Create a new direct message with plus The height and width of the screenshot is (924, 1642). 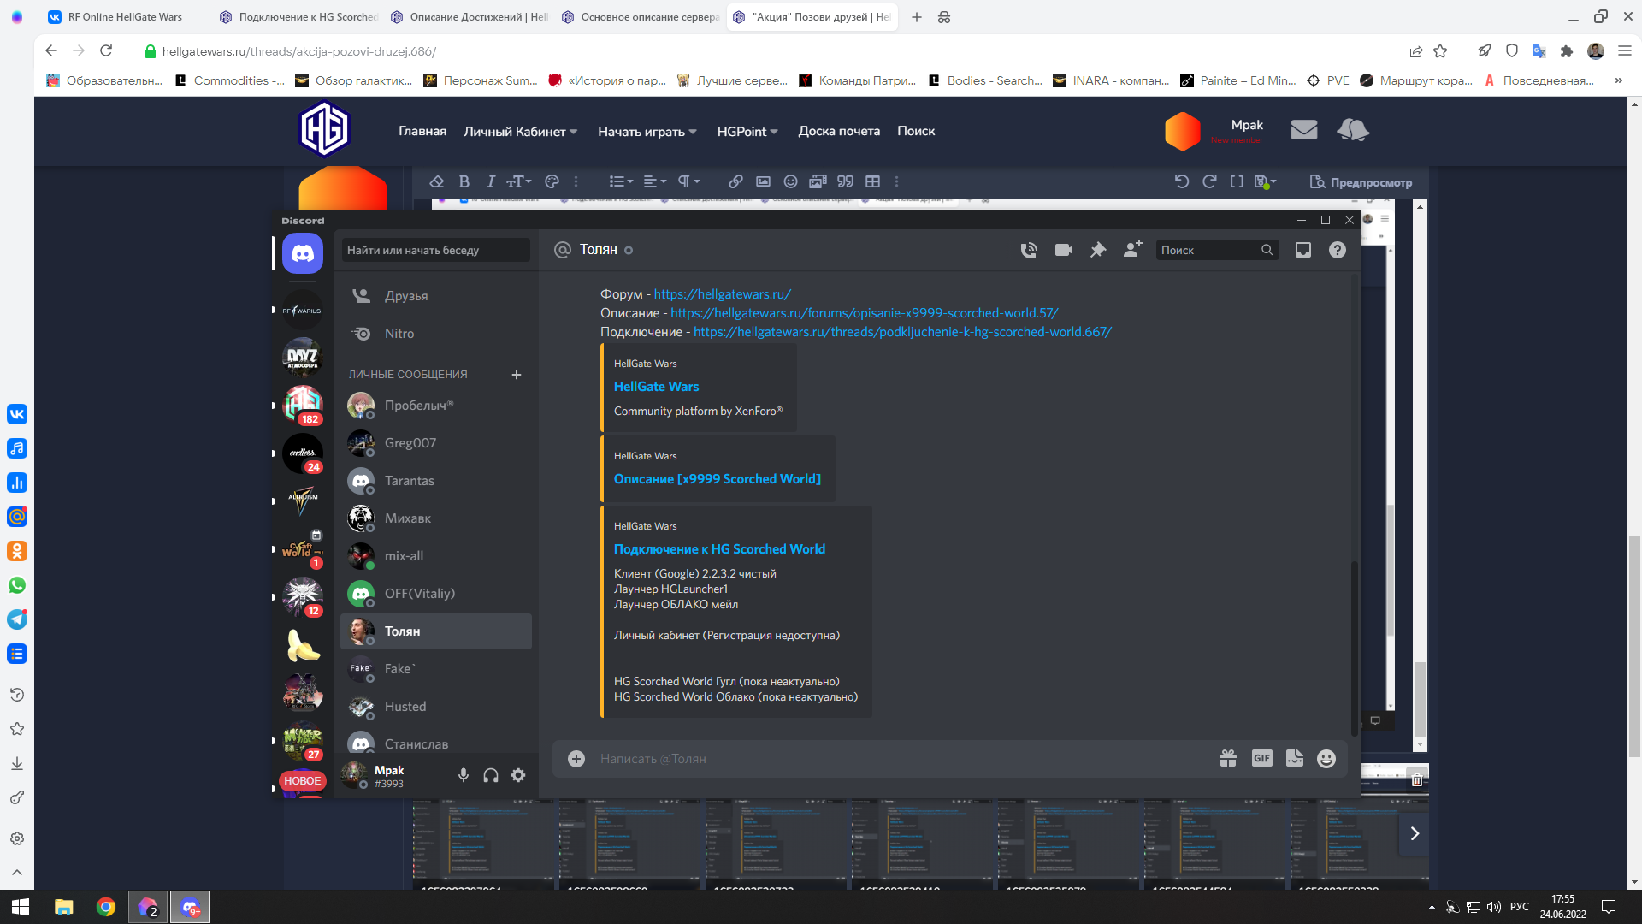[x=517, y=375]
